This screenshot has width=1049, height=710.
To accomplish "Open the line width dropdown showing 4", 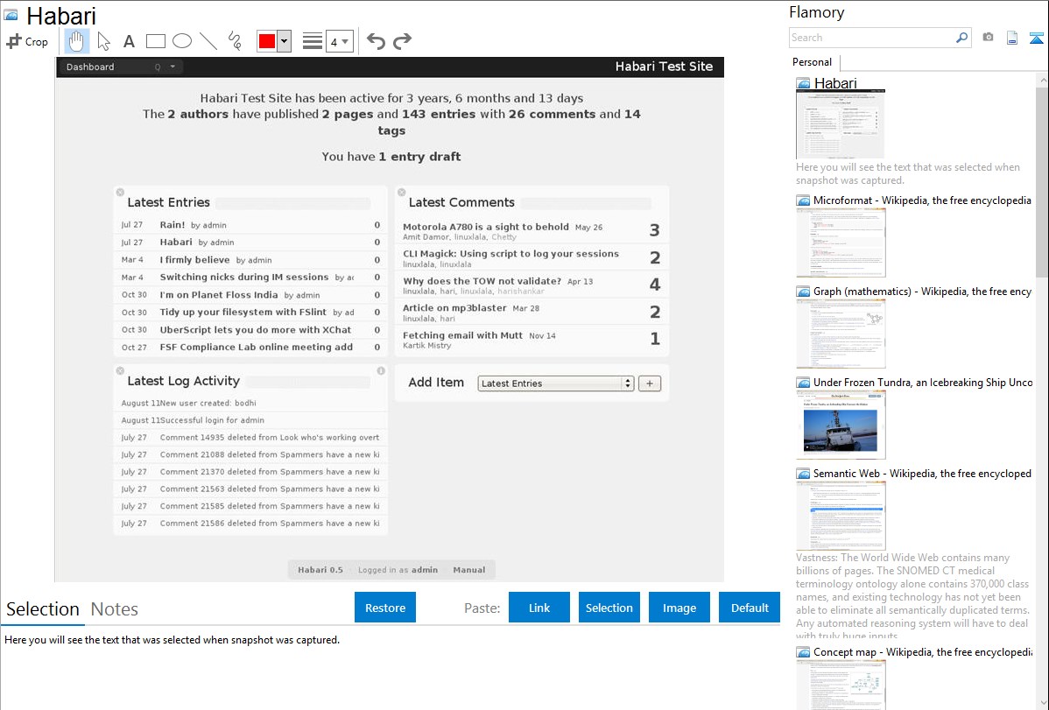I will tap(339, 41).
